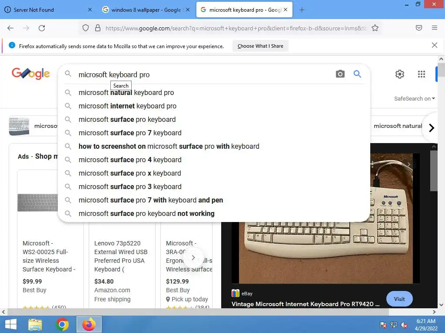Search by image with camera icon
The image size is (445, 333).
click(x=340, y=74)
